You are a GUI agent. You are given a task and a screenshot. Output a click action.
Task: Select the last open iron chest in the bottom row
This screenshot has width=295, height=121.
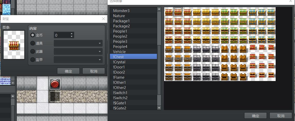point(215,77)
